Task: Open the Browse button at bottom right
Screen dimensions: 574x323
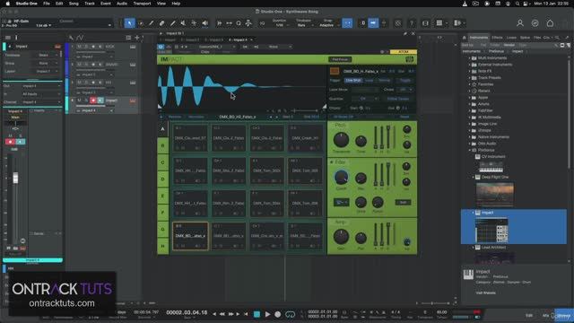Action: tap(564, 315)
